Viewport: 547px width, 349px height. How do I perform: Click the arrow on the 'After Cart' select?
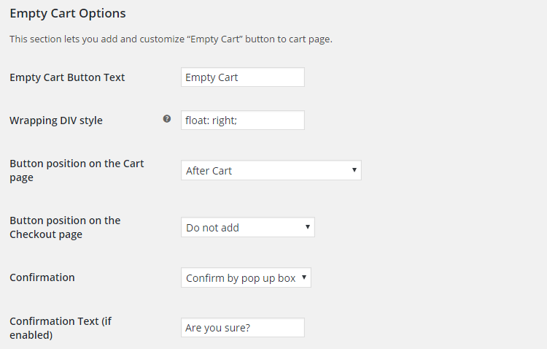point(354,170)
